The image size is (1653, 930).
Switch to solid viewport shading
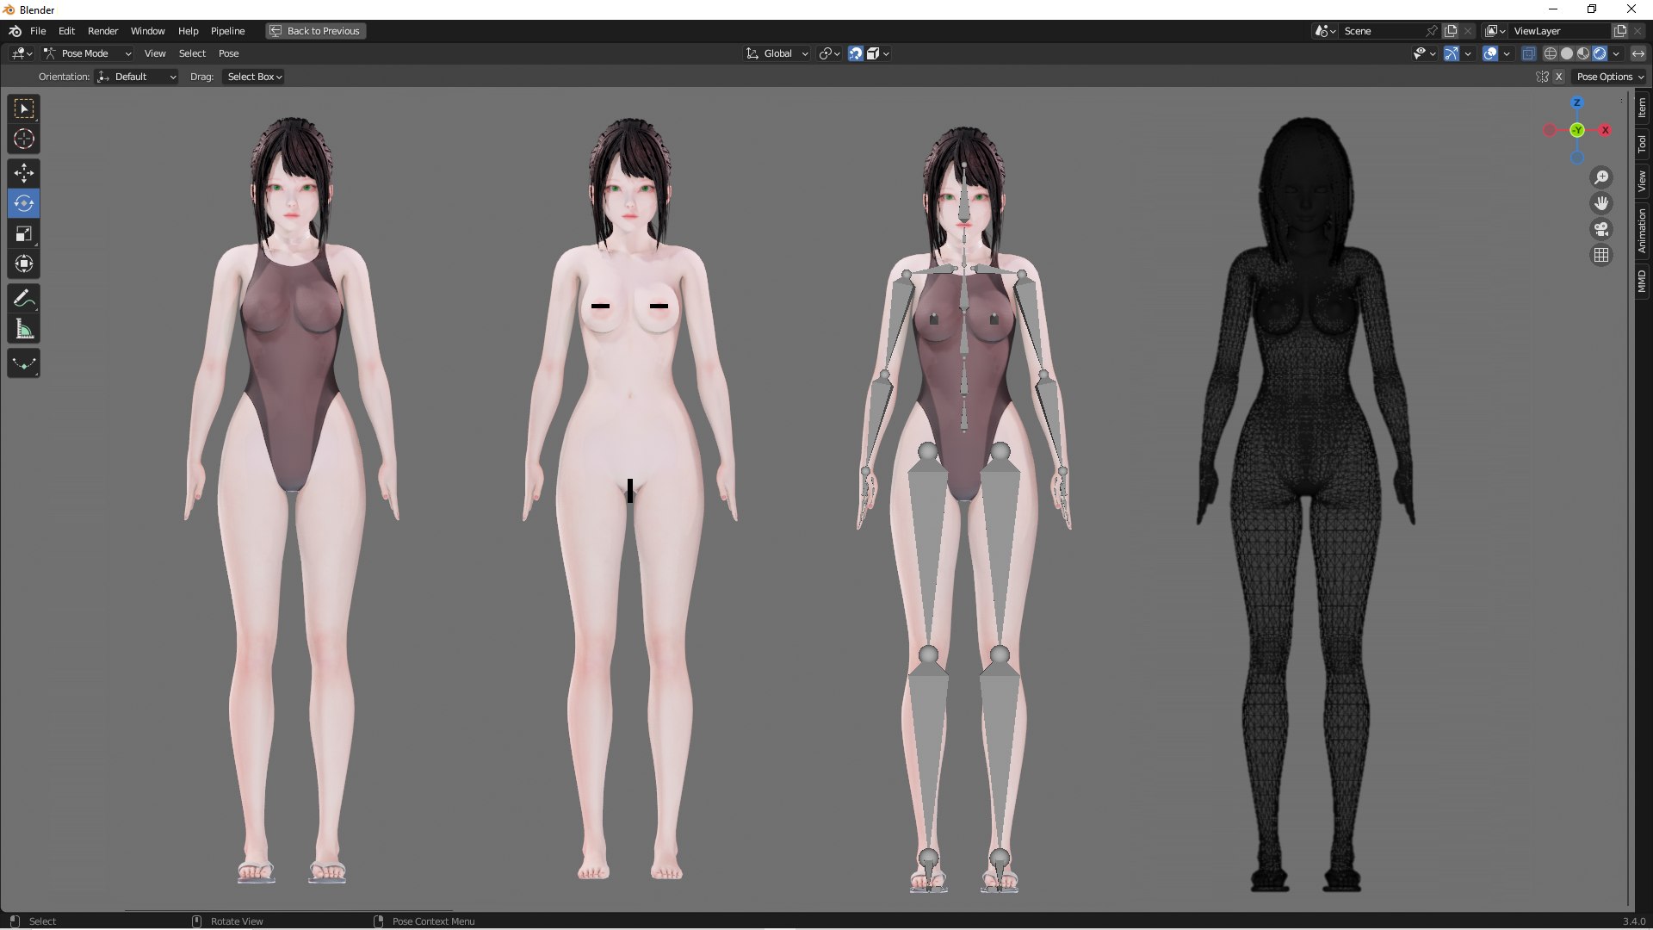pos(1567,53)
